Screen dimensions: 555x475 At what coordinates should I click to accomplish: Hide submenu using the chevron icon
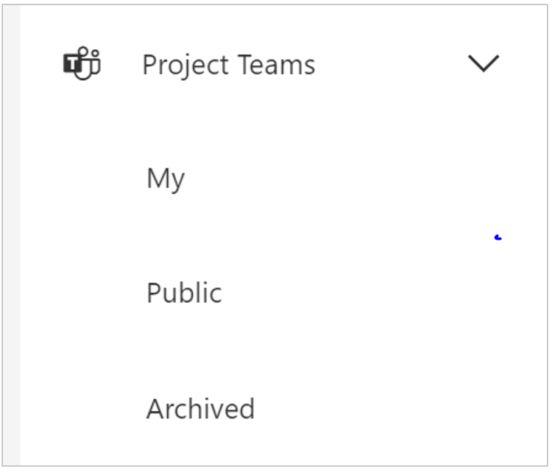coord(484,64)
